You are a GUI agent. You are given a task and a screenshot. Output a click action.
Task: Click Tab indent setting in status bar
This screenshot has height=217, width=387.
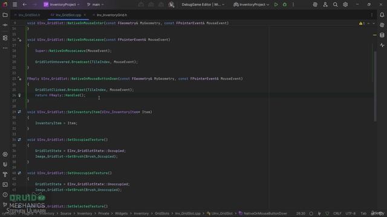coord(363,213)
